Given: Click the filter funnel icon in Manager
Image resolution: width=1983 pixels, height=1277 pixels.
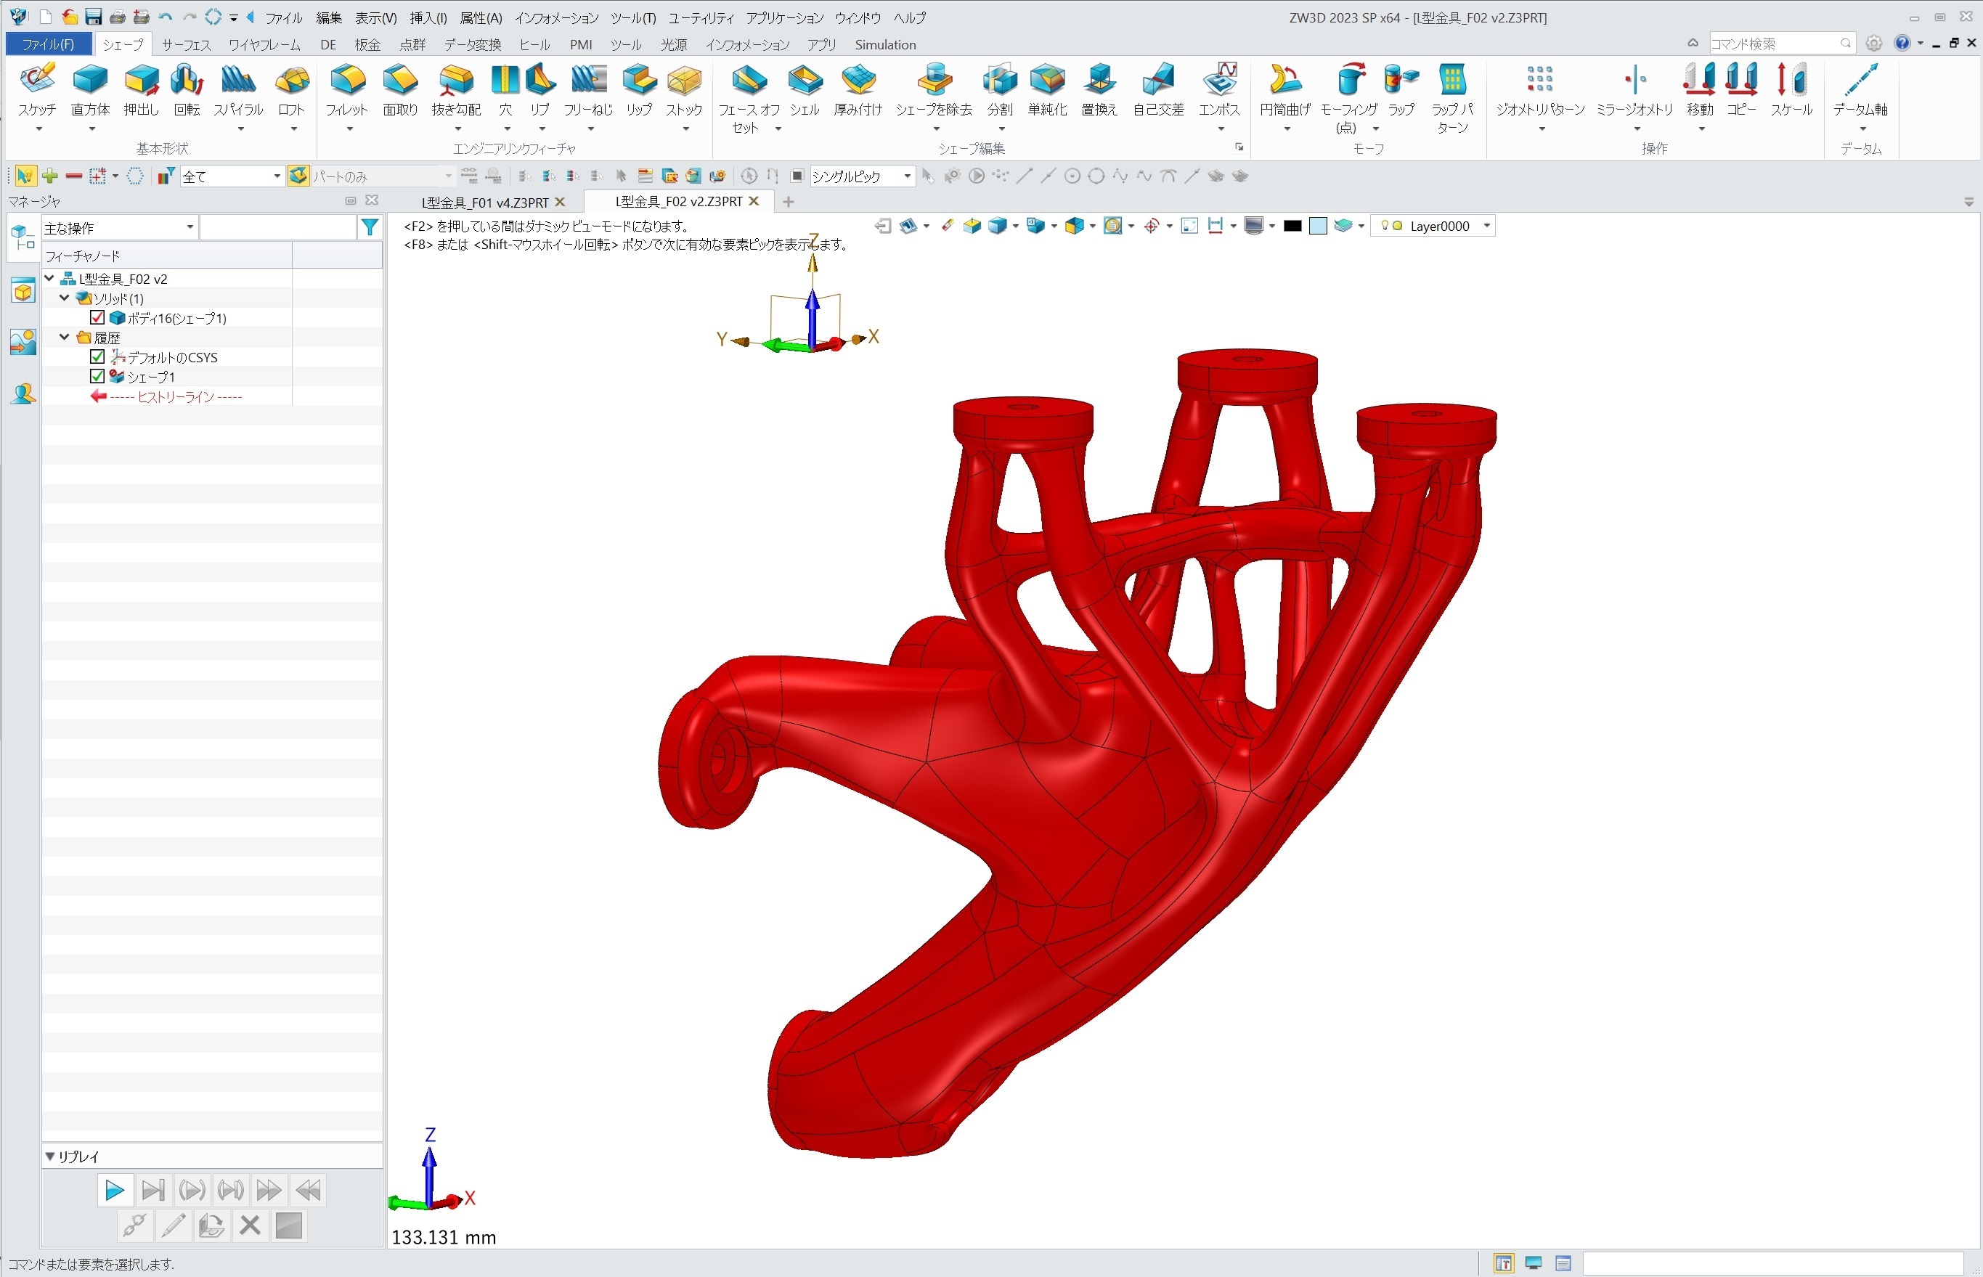Looking at the screenshot, I should tap(370, 227).
